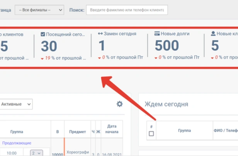Click red down arrow under replacements count 1
238x156 pixels.
tap(100, 58)
